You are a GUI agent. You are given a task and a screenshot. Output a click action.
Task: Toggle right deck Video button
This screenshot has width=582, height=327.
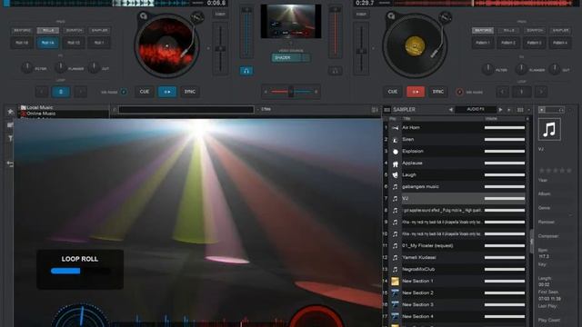point(361,15)
